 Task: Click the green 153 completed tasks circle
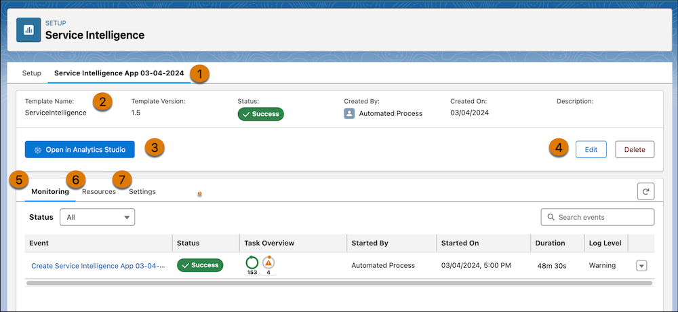pyautogui.click(x=252, y=262)
